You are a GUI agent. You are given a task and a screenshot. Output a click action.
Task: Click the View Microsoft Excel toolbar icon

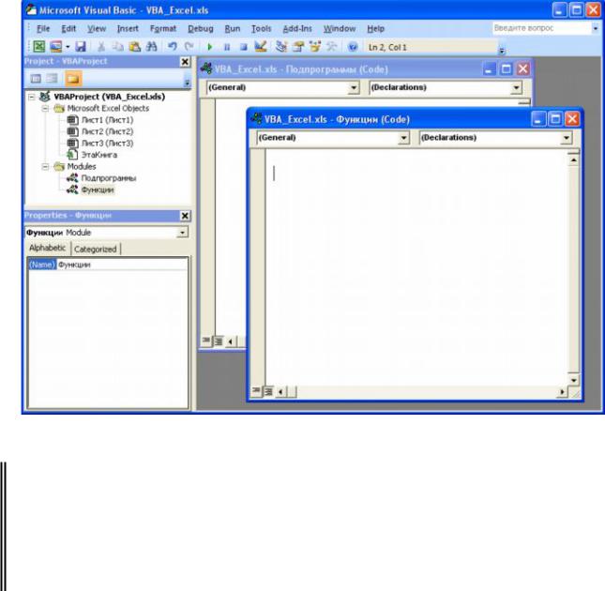pyautogui.click(x=39, y=47)
